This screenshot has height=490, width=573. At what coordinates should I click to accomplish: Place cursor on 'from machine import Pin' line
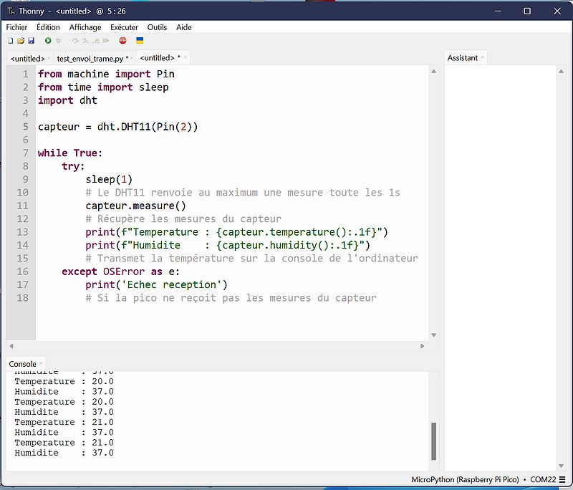click(x=106, y=75)
